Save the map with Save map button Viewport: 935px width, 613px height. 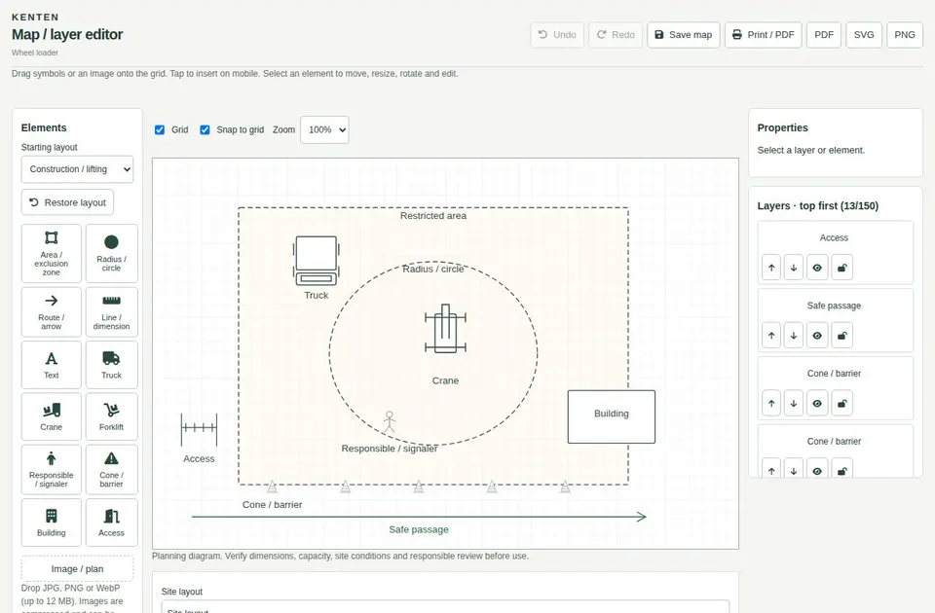[x=684, y=35]
